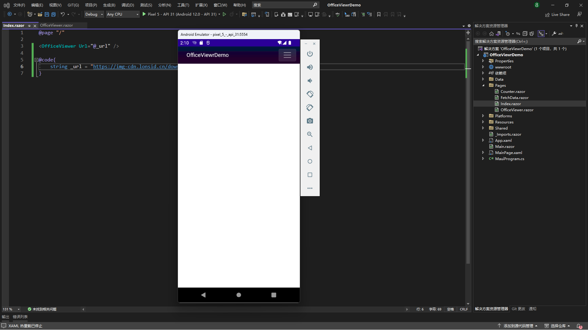Screen dimensions: 588x330
Task: Click the More options ellipsis icon
Action: point(310,188)
